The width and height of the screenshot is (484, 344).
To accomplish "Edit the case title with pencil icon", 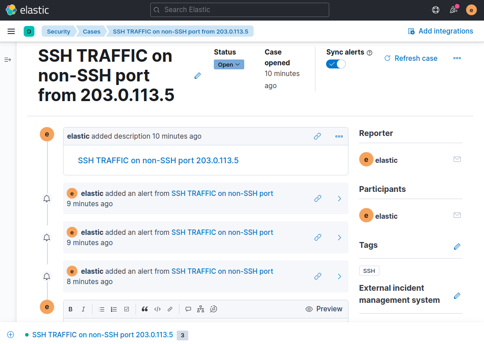I will (x=198, y=76).
